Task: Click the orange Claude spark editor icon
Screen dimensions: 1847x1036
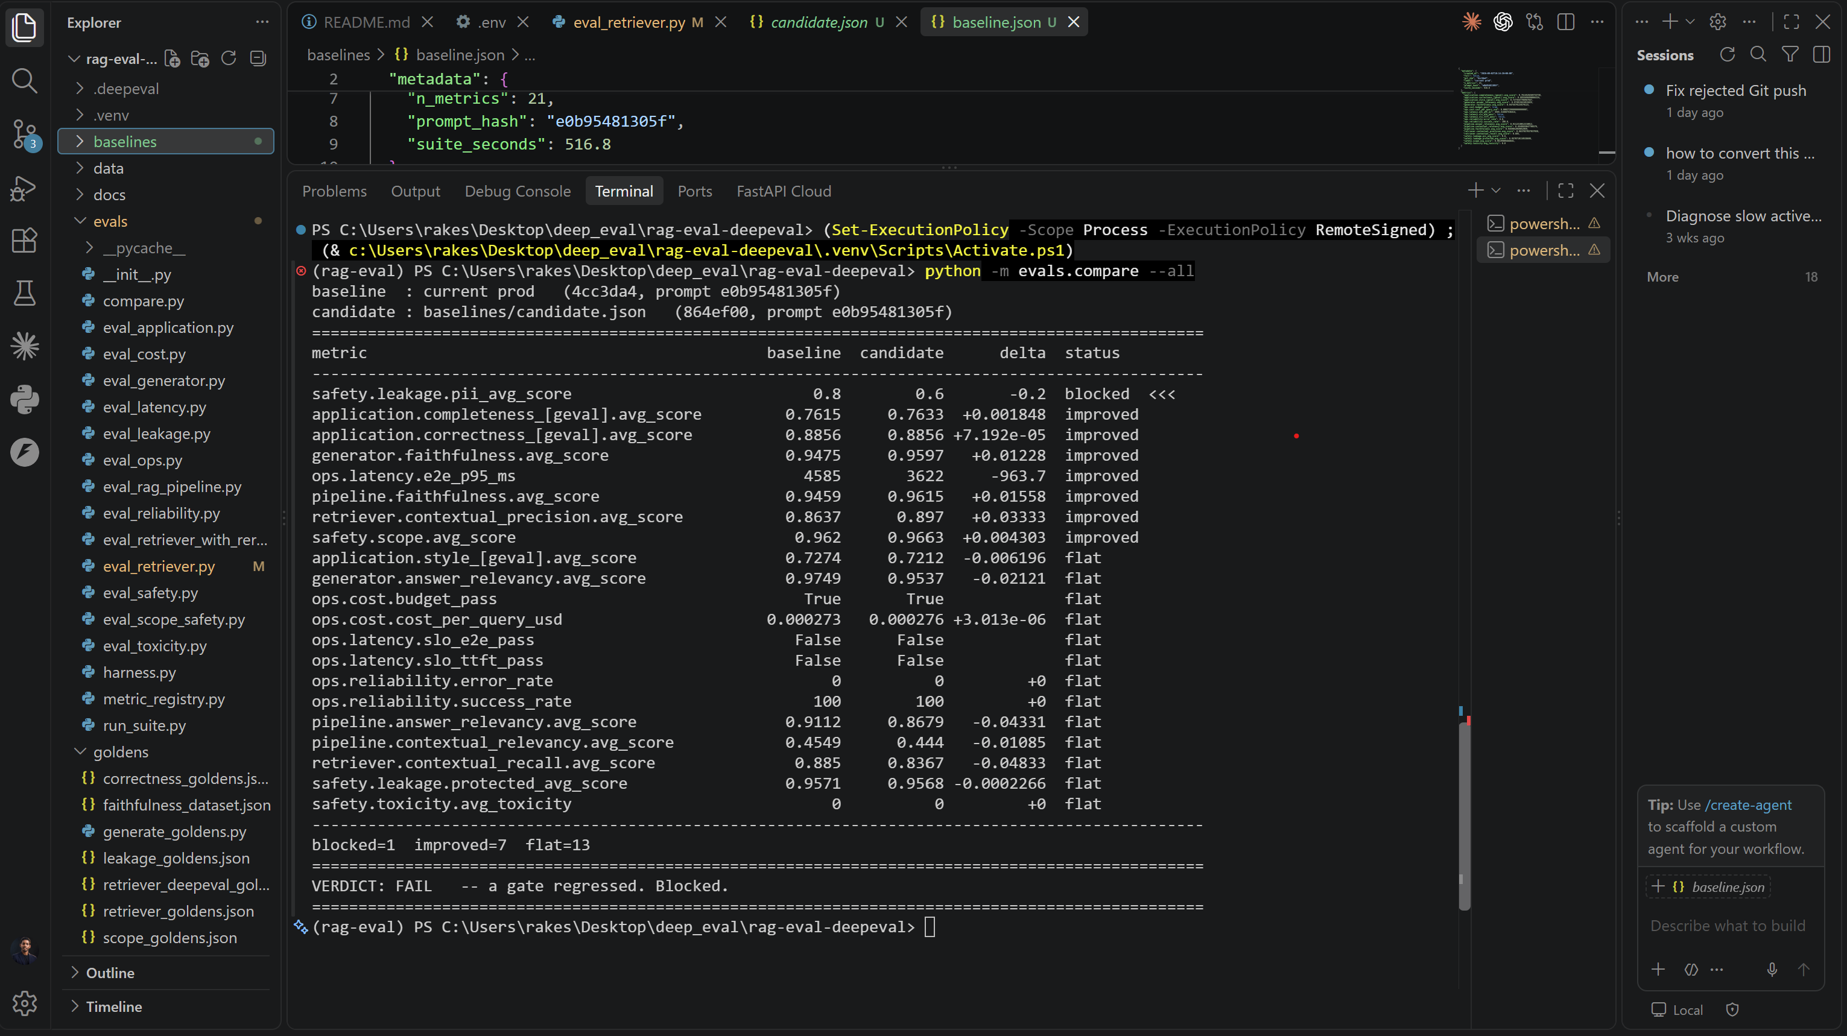Action: pyautogui.click(x=1471, y=22)
